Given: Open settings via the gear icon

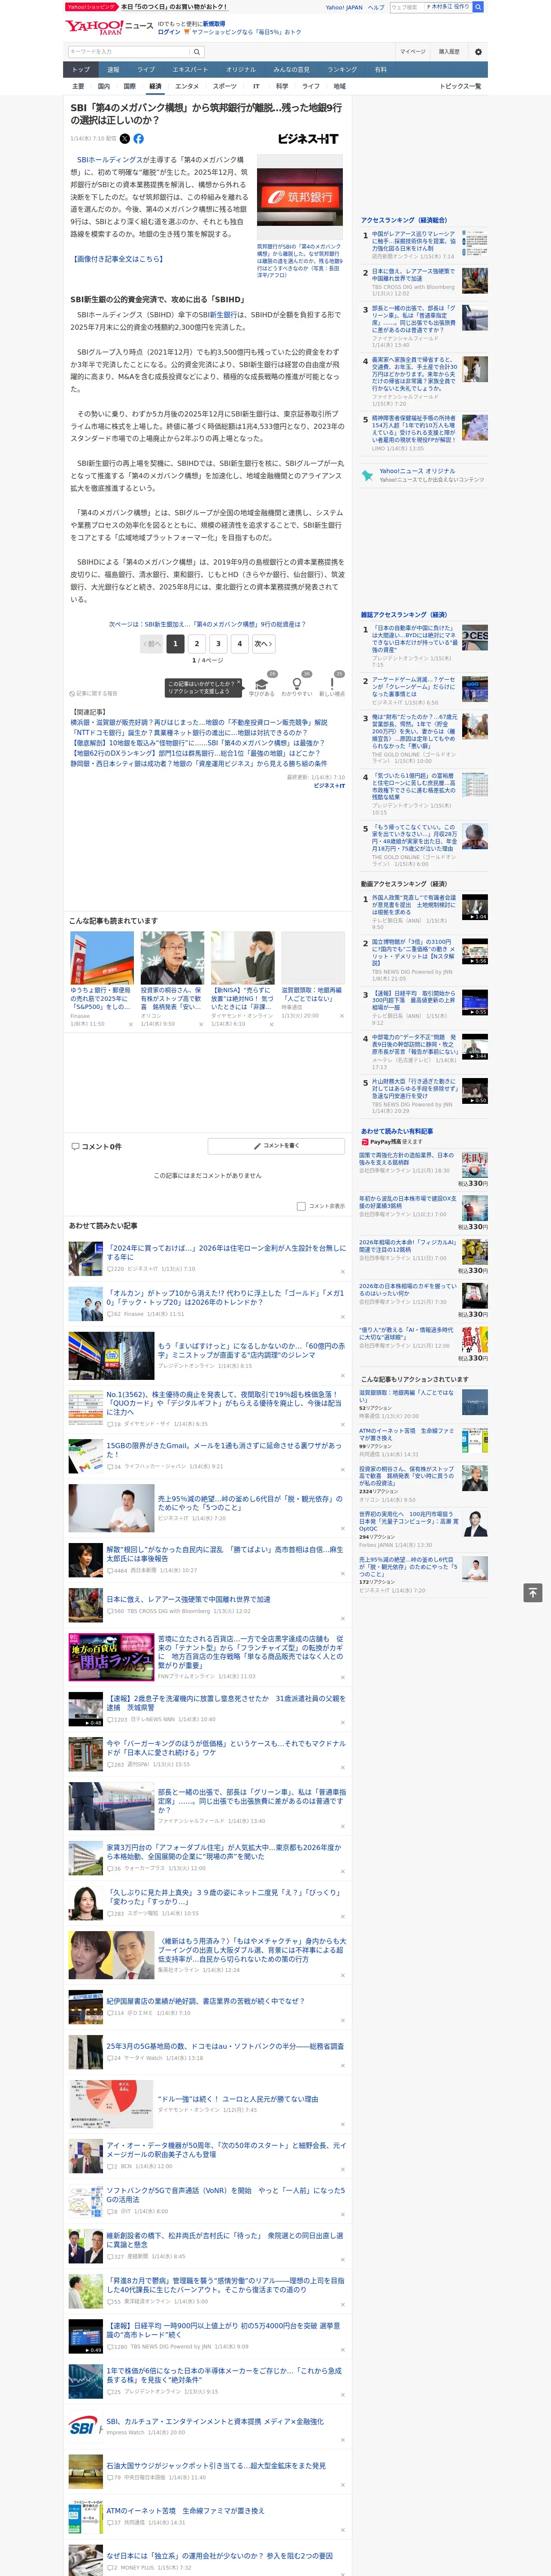Looking at the screenshot, I should point(477,51).
